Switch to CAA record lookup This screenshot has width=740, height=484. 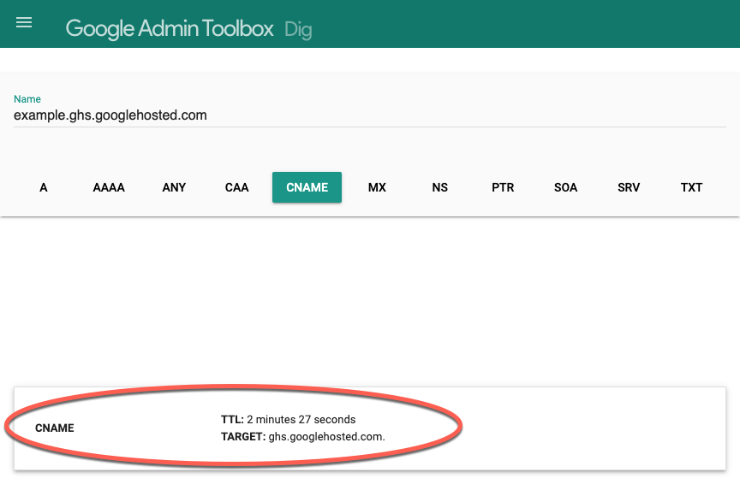[x=237, y=187]
